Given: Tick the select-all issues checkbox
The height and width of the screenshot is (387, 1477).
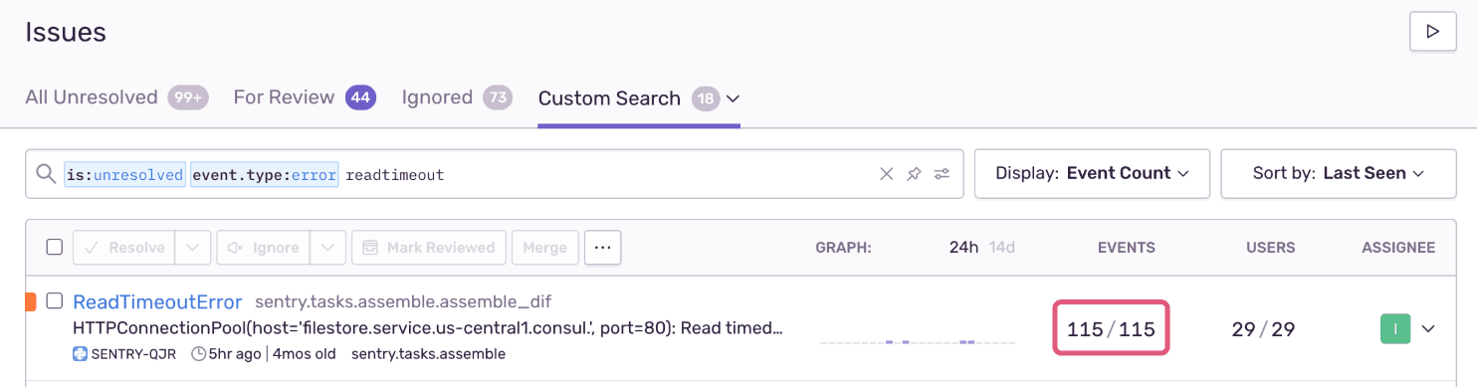Looking at the screenshot, I should [55, 247].
